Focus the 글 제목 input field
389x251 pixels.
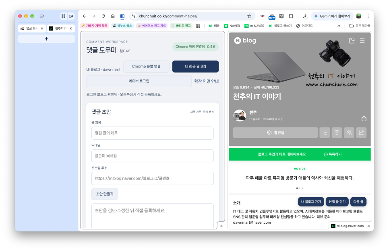[153, 133]
